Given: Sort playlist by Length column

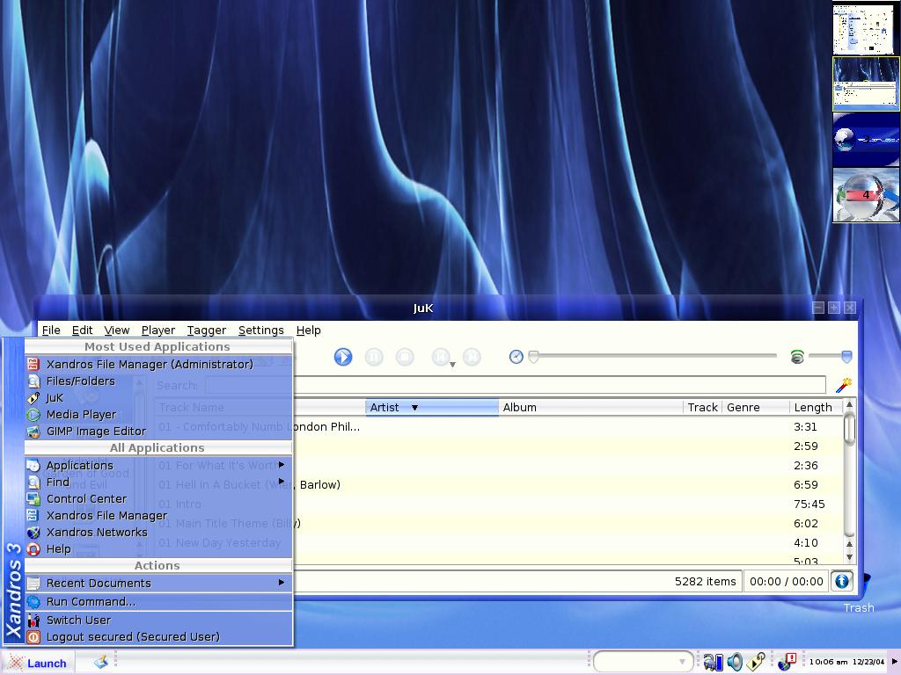Looking at the screenshot, I should point(816,407).
